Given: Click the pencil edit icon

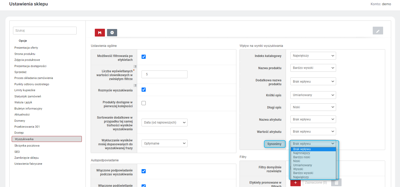Looking at the screenshot, I should pos(378,31).
